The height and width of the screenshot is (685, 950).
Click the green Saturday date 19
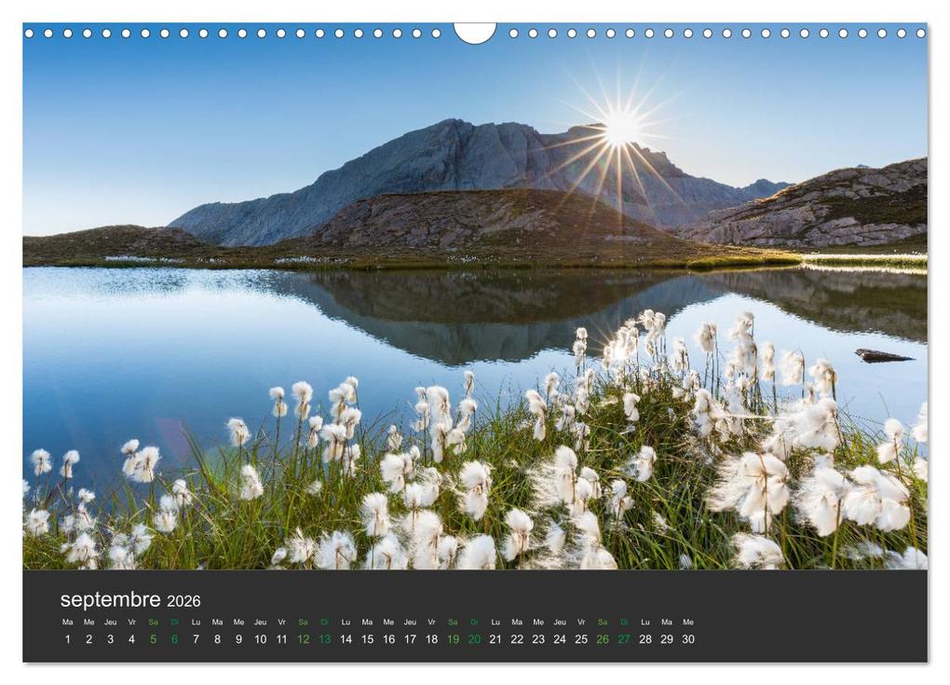(x=453, y=639)
